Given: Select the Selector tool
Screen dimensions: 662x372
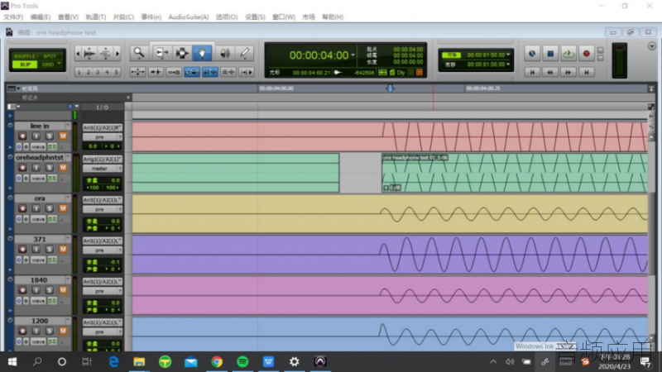Looking at the screenshot, I should coord(182,53).
